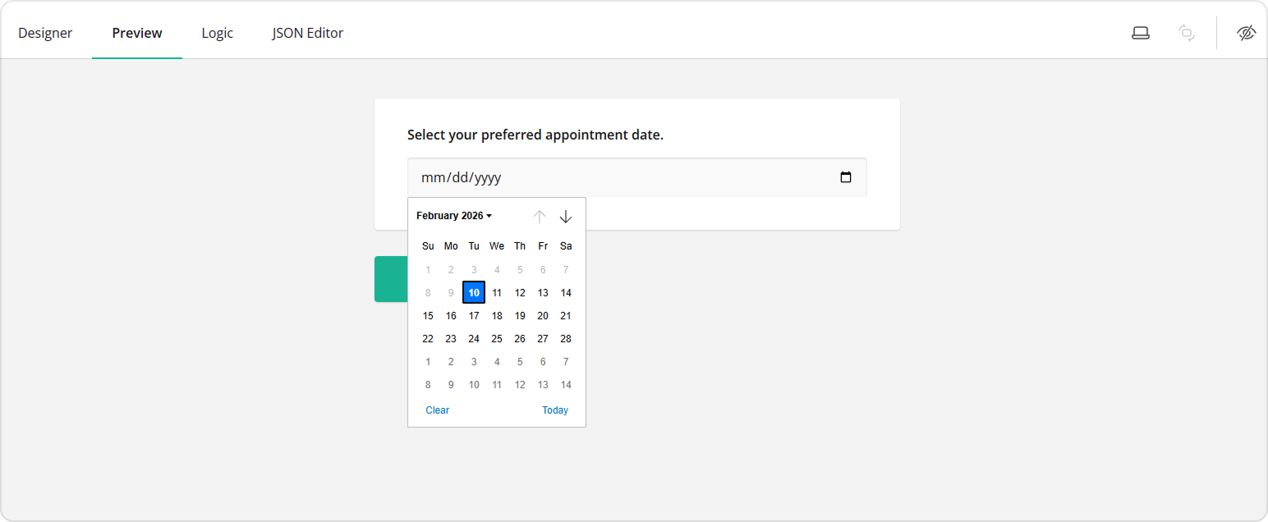Image resolution: width=1268 pixels, height=522 pixels.
Task: Open the calendar picker icon in date input
Action: (x=846, y=176)
